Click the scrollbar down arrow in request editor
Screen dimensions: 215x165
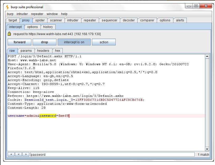[x=207, y=149]
